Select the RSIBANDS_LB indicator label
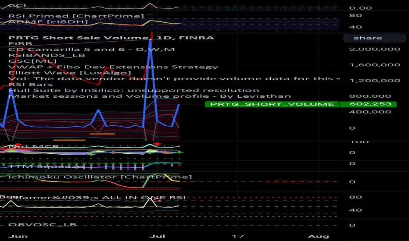 point(47,55)
